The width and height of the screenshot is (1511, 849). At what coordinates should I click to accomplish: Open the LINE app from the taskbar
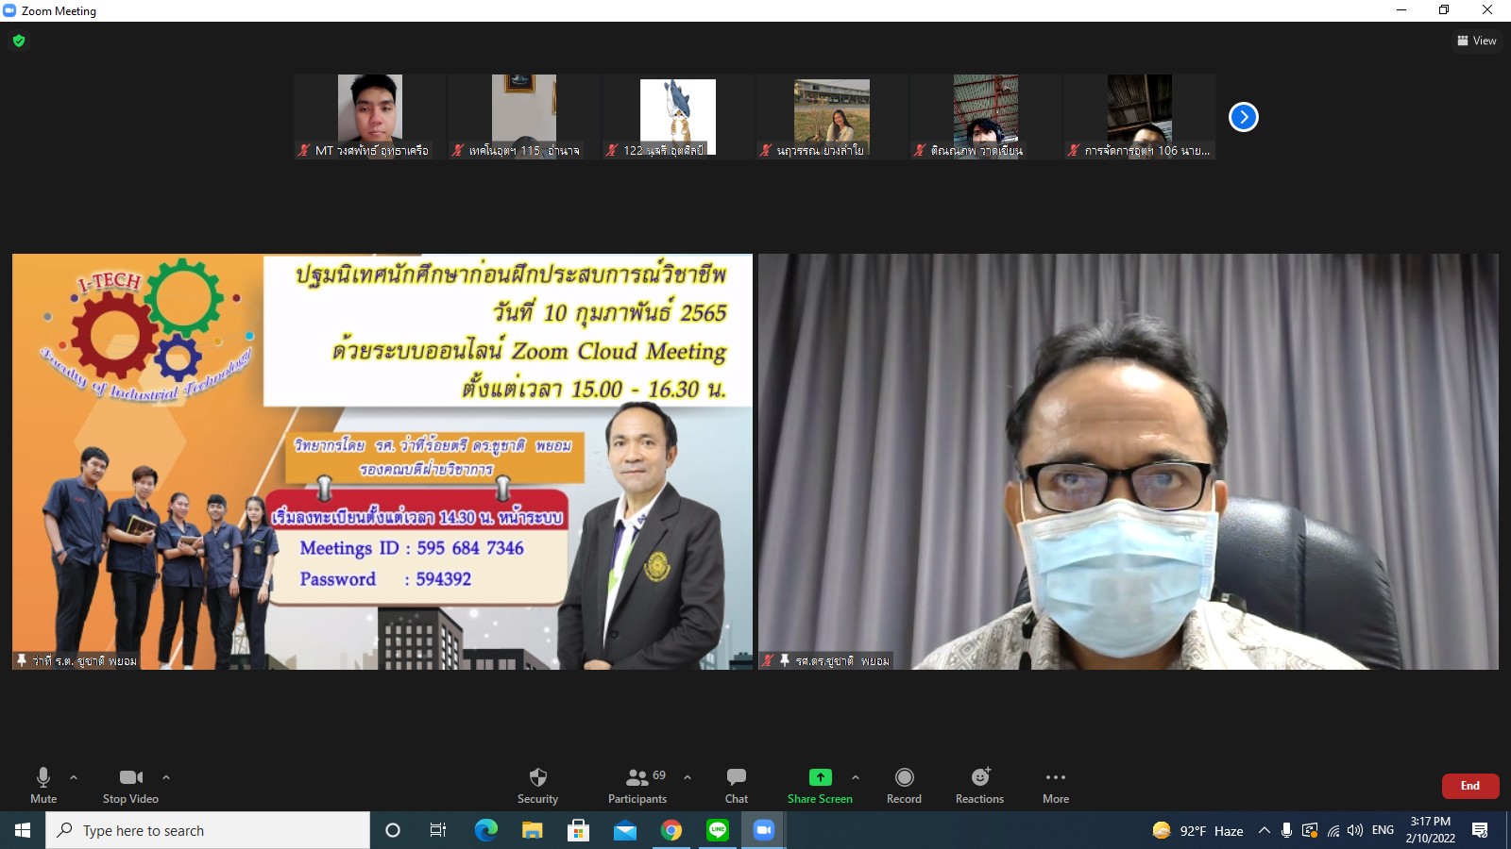(718, 830)
